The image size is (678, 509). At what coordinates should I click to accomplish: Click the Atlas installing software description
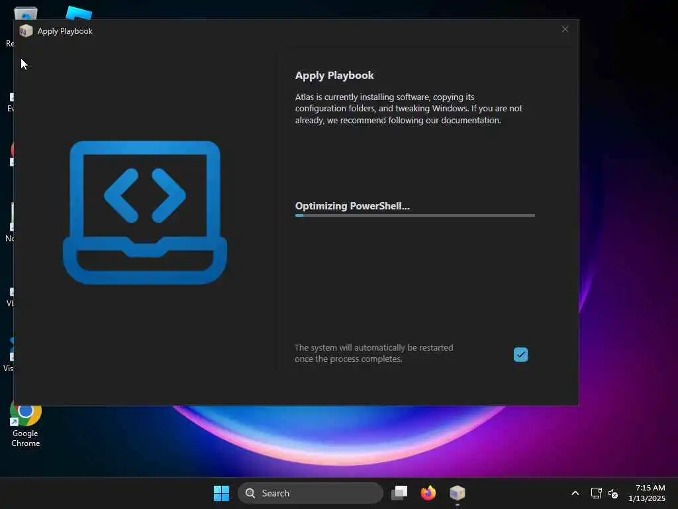(409, 109)
